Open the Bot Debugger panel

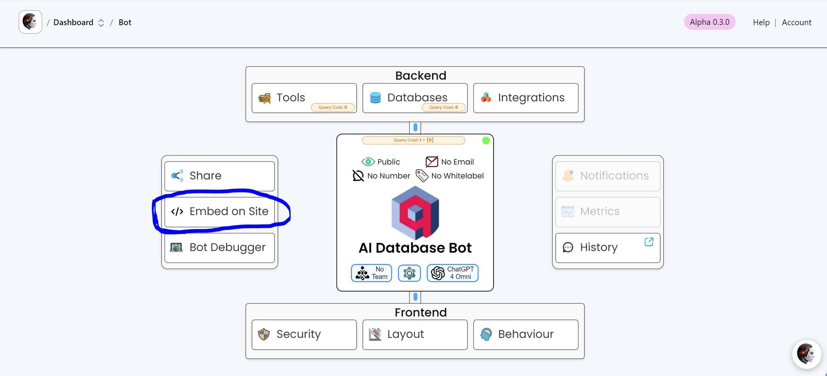tap(219, 248)
